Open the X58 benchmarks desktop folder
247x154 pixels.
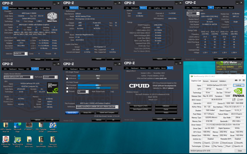coord(41,142)
